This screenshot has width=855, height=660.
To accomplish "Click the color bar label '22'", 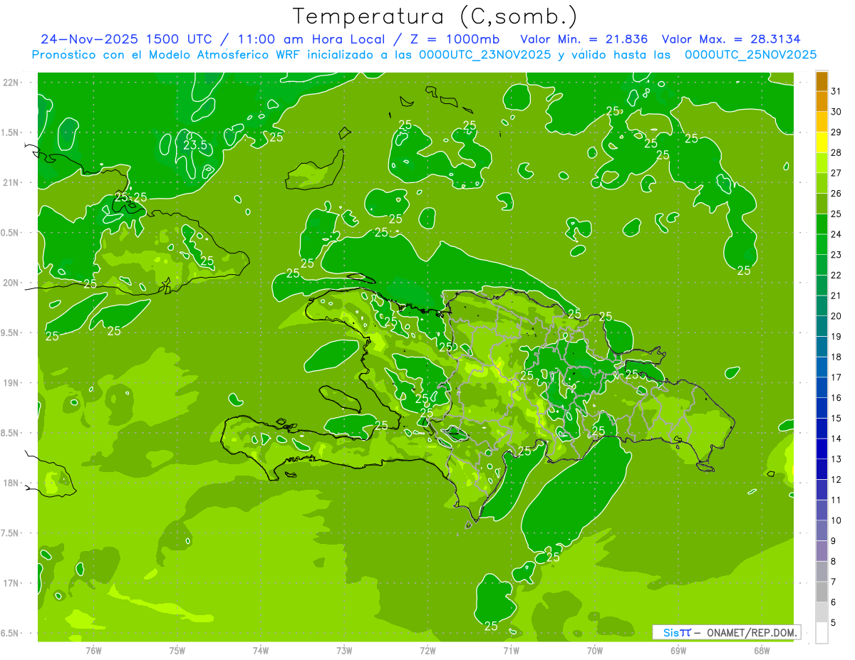I will [836, 276].
